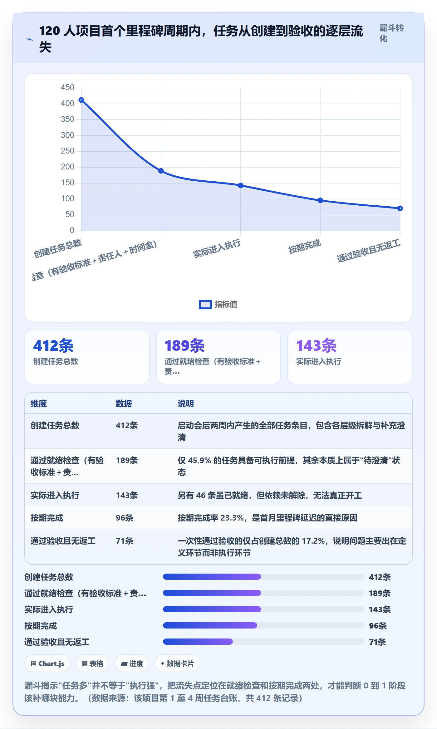437x729 pixels.
Task: Select the 进度 tag chip
Action: tap(132, 664)
